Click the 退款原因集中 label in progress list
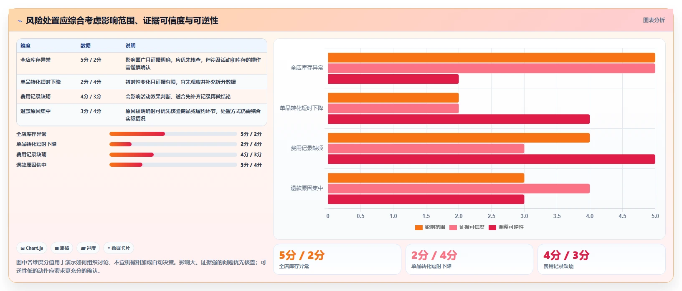The height and width of the screenshot is (291, 682). (x=31, y=165)
